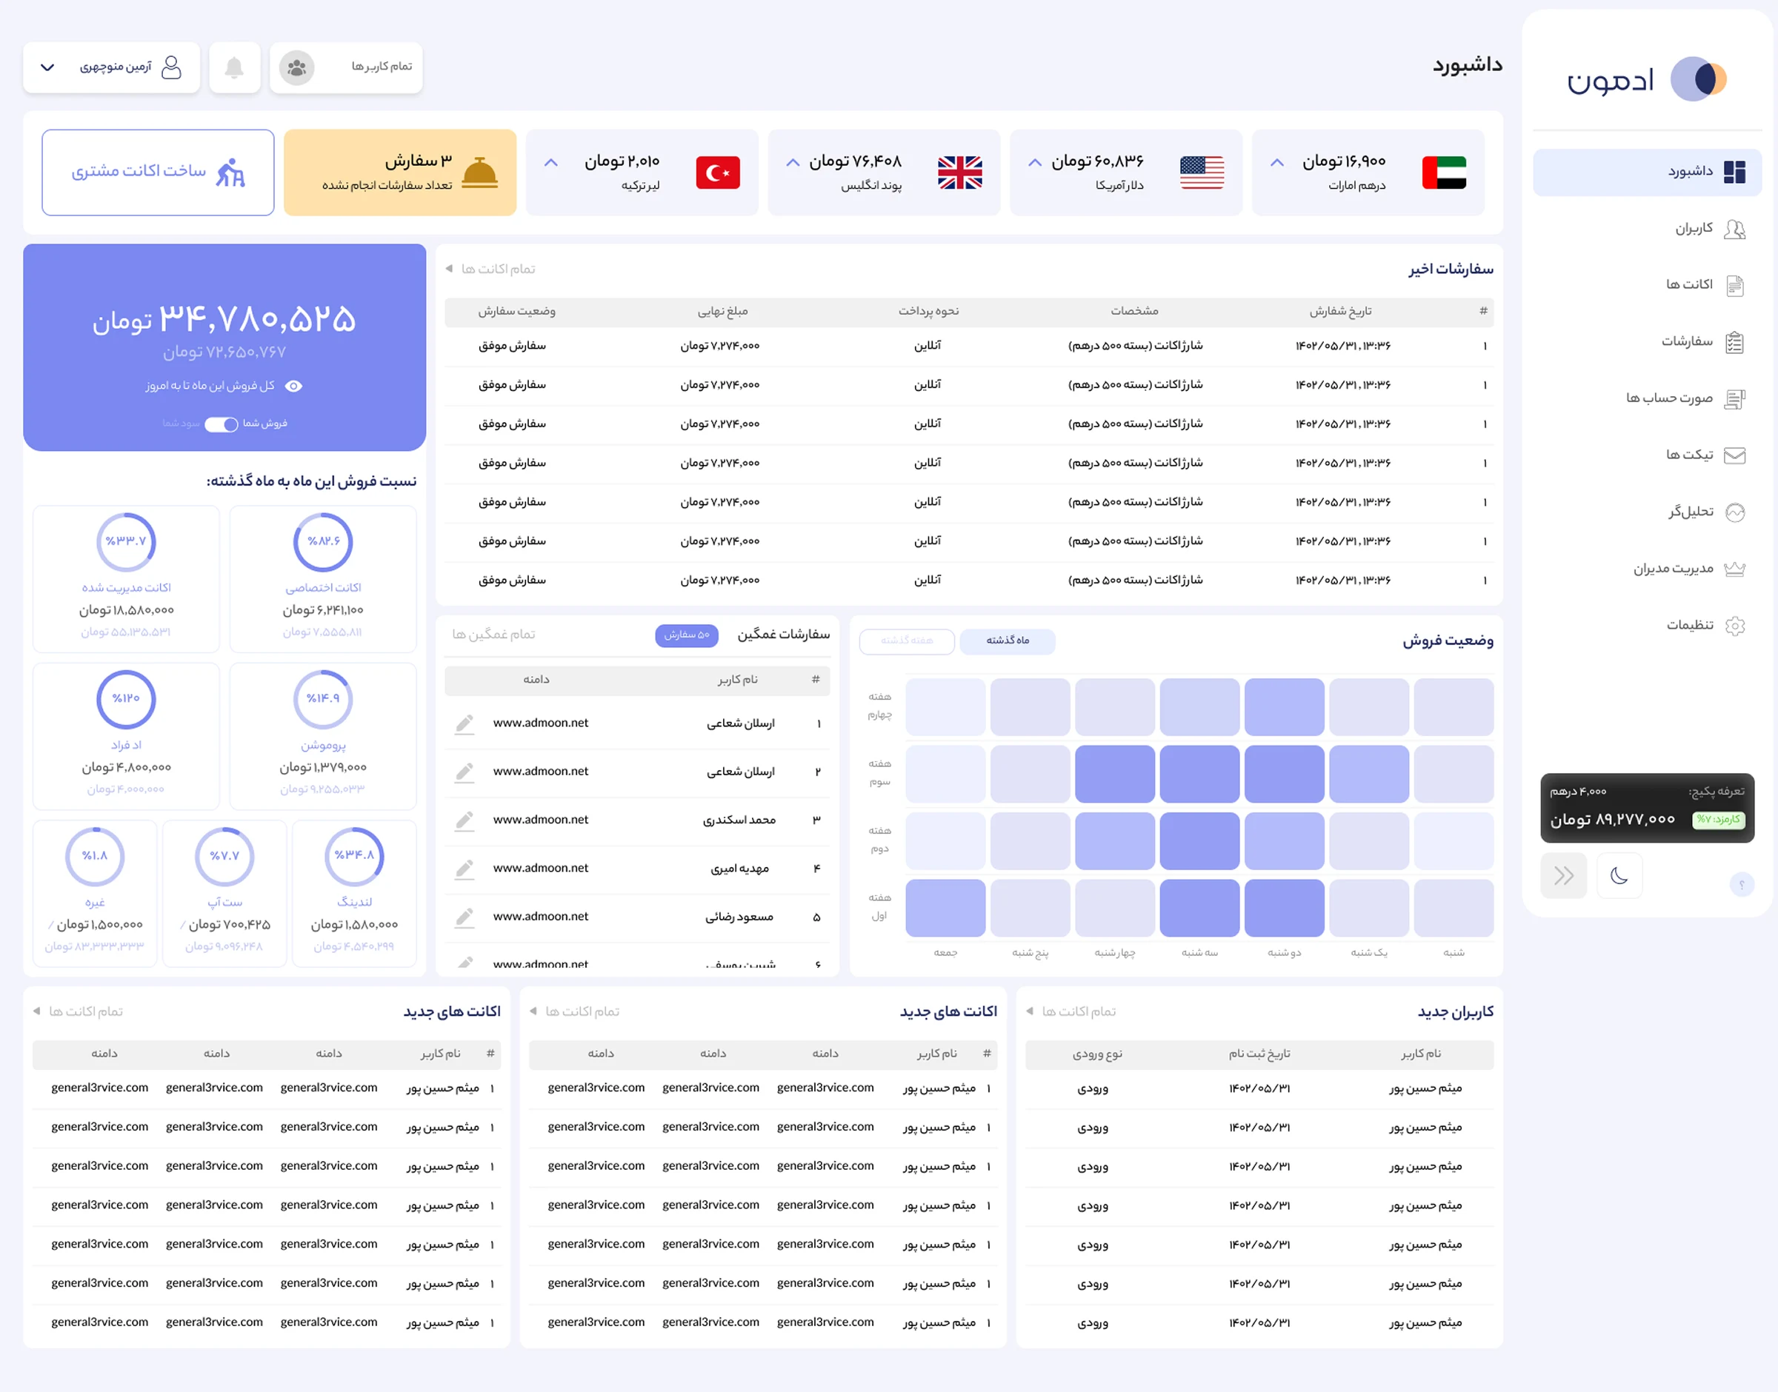Click تمام کاربرها all users selector
The height and width of the screenshot is (1392, 1778).
click(346, 67)
